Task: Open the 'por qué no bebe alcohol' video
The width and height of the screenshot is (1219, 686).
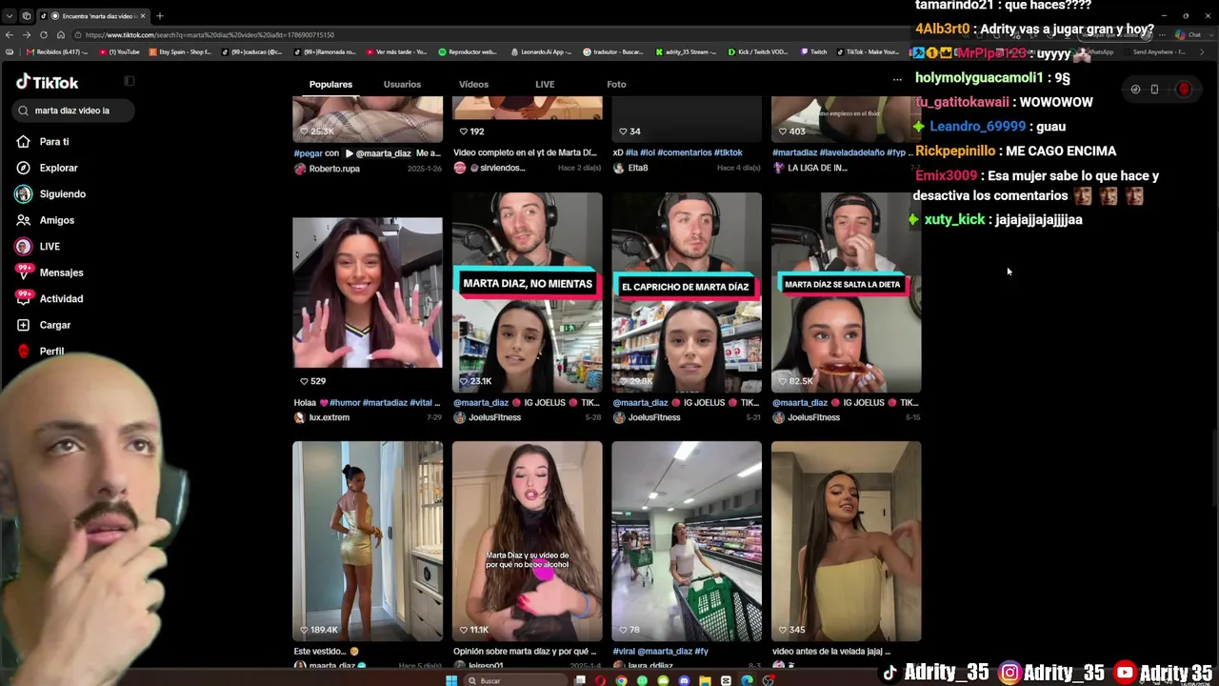Action: (527, 541)
